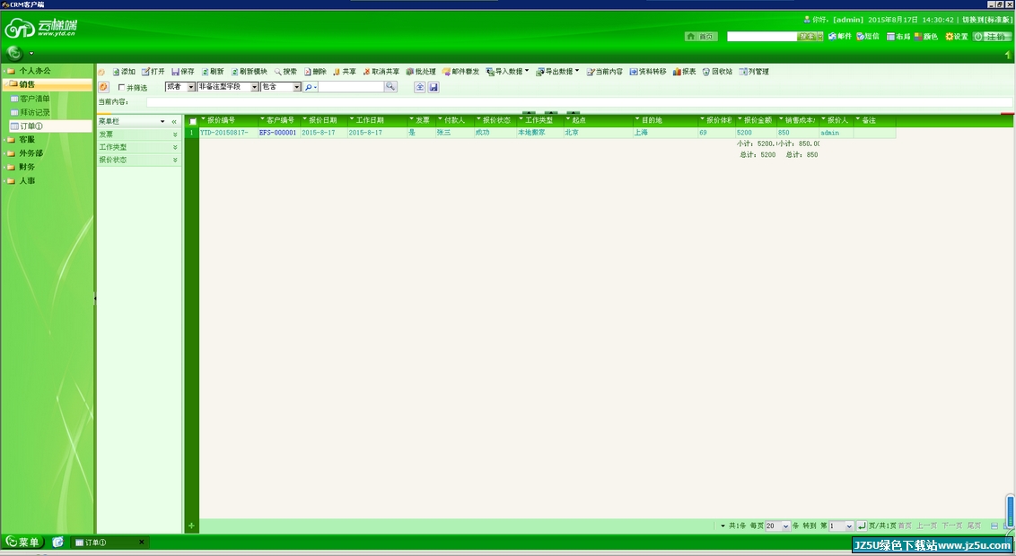Open the 包含 condition dropdown
Screen dimensions: 1016x556
pyautogui.click(x=281, y=87)
